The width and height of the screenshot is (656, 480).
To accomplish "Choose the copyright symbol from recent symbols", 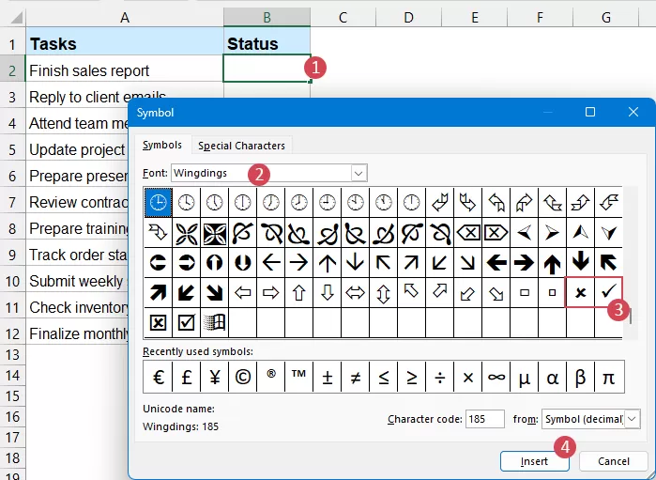I will point(243,378).
